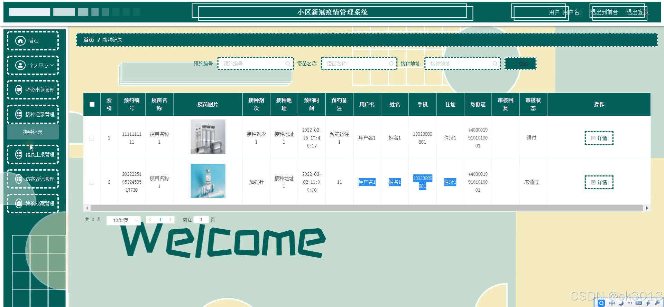664x307 pixels.
Task: Click 详情 button for 未通过 row
Action: coord(599,182)
